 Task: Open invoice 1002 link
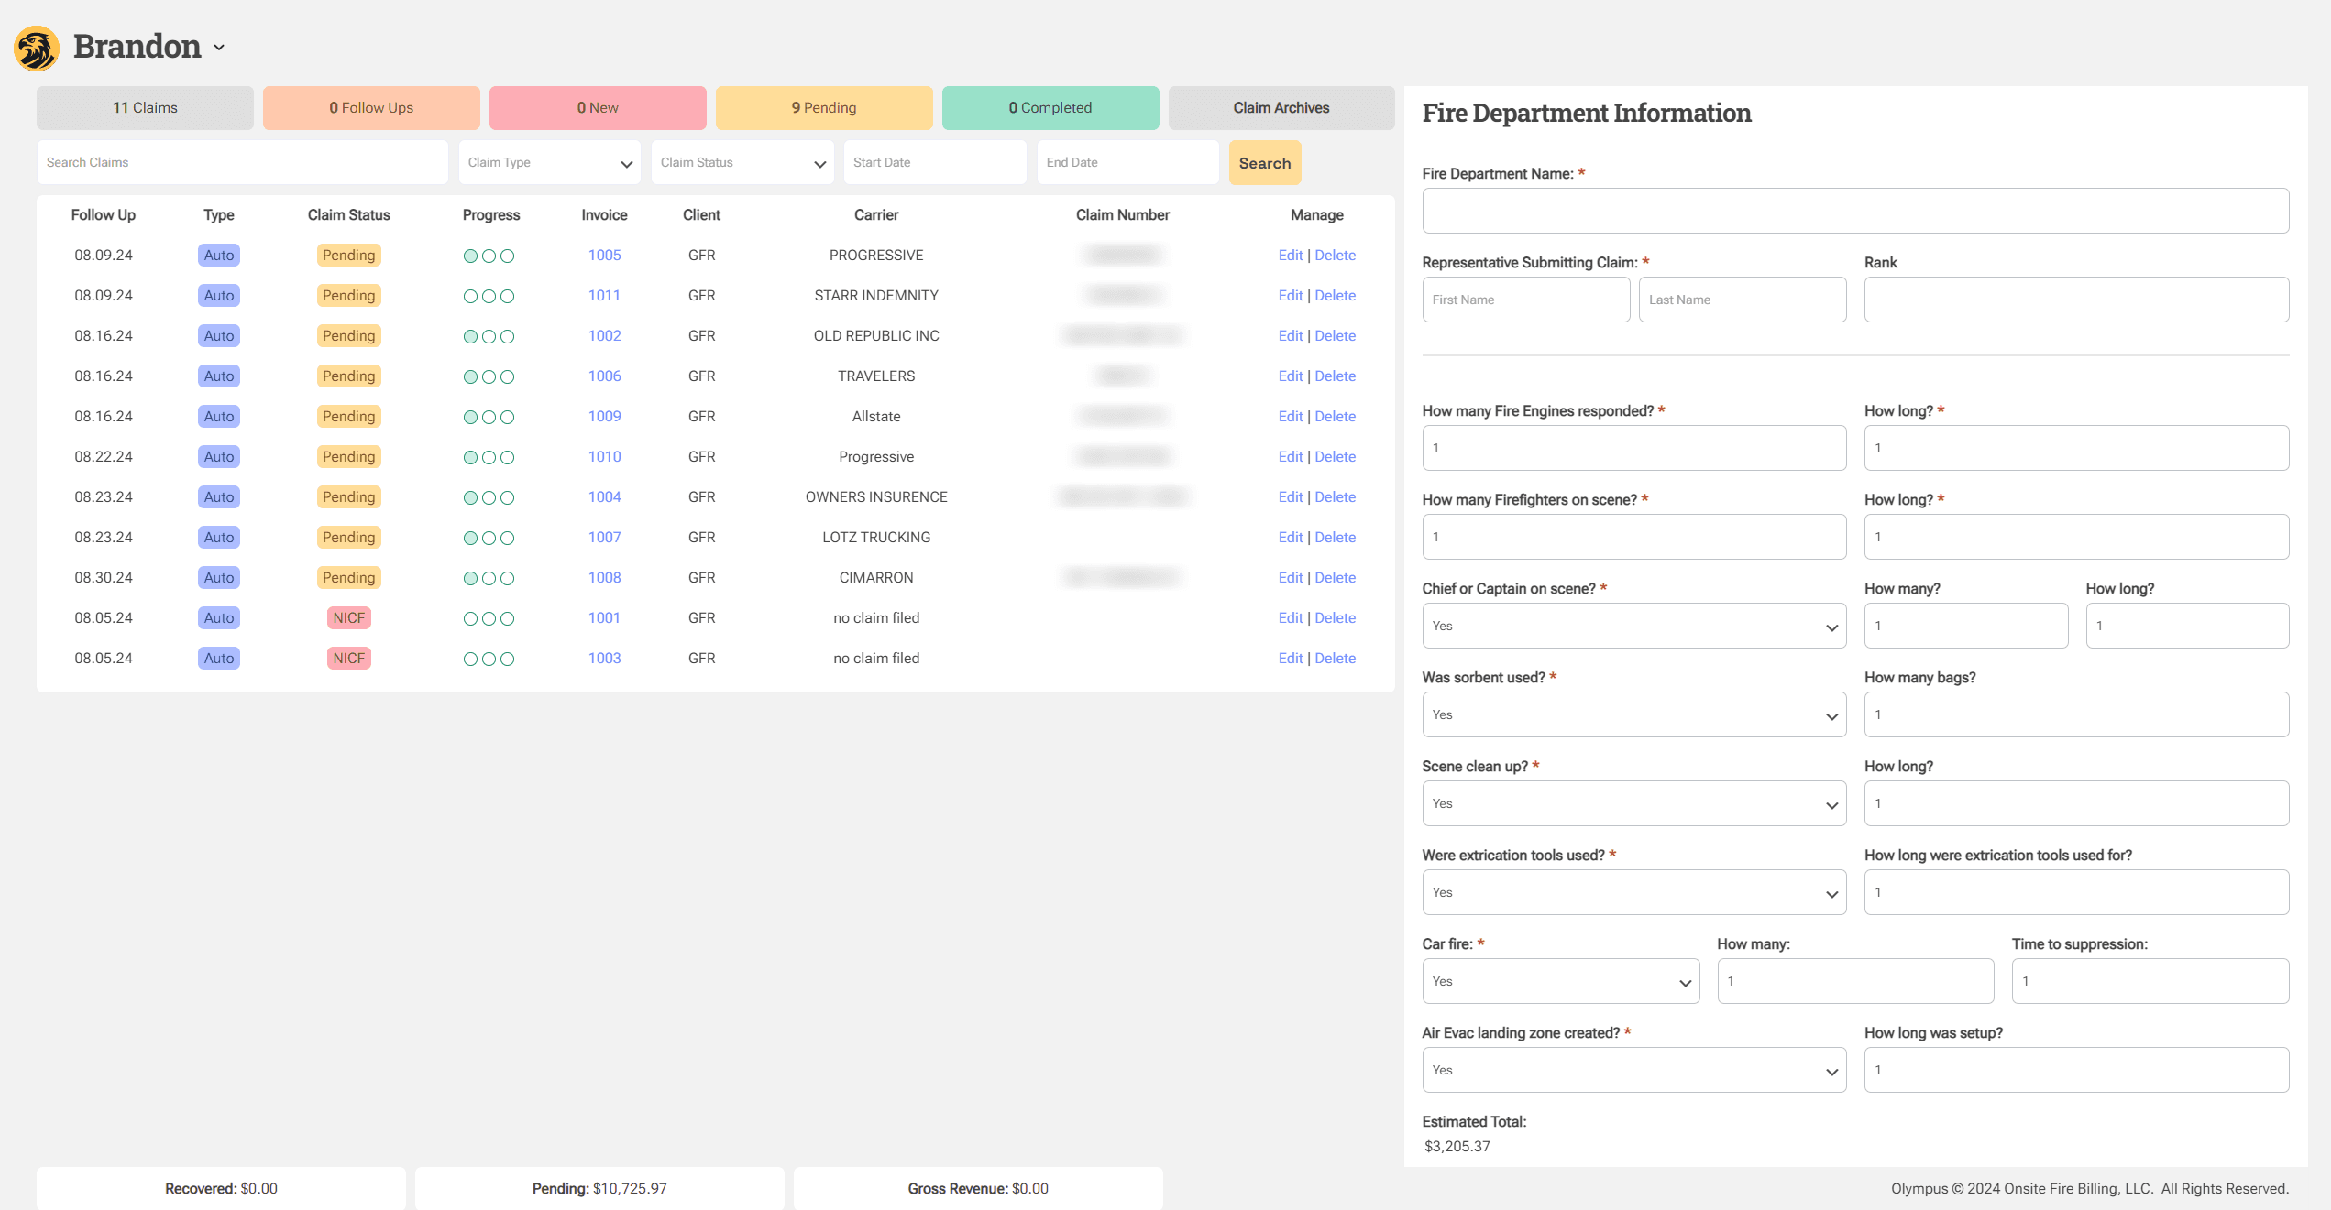tap(604, 336)
